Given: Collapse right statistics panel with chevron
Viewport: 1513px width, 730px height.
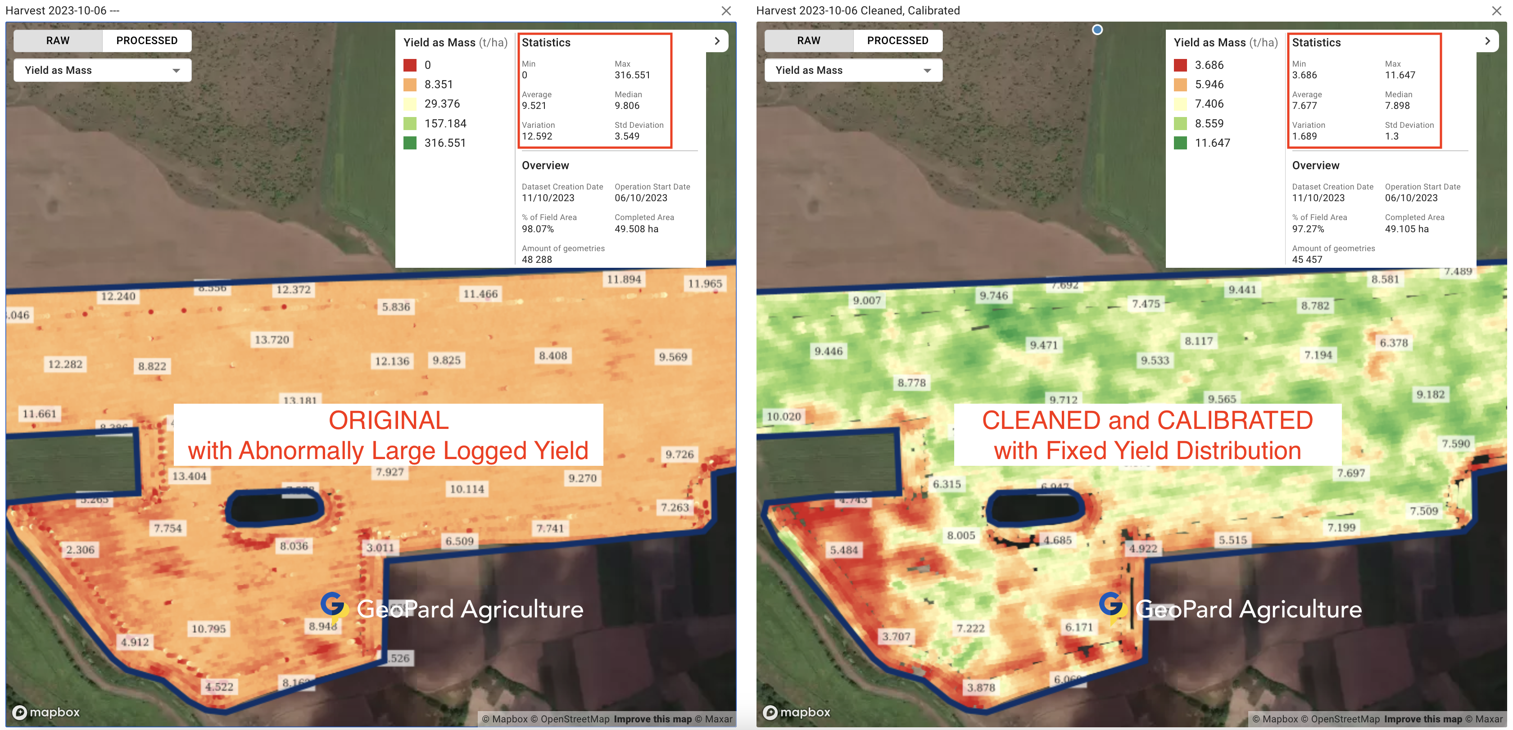Looking at the screenshot, I should [1487, 41].
